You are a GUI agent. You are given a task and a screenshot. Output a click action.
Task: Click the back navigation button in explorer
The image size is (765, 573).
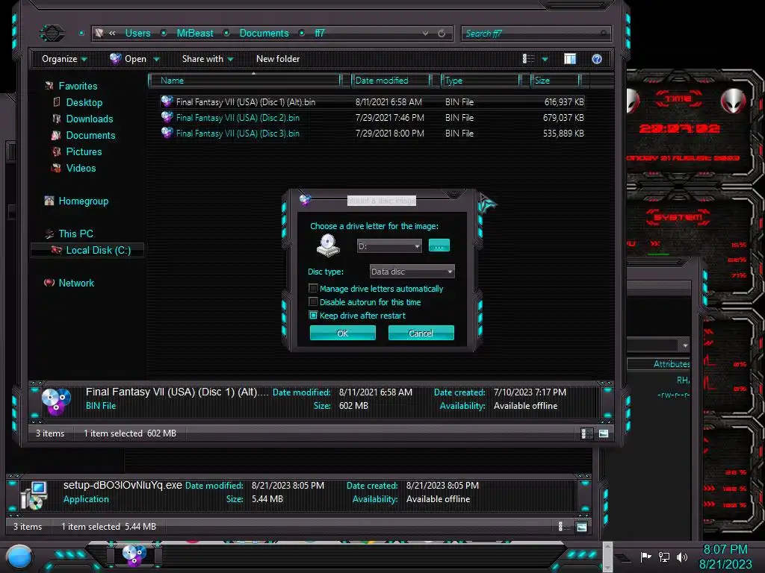coord(52,33)
